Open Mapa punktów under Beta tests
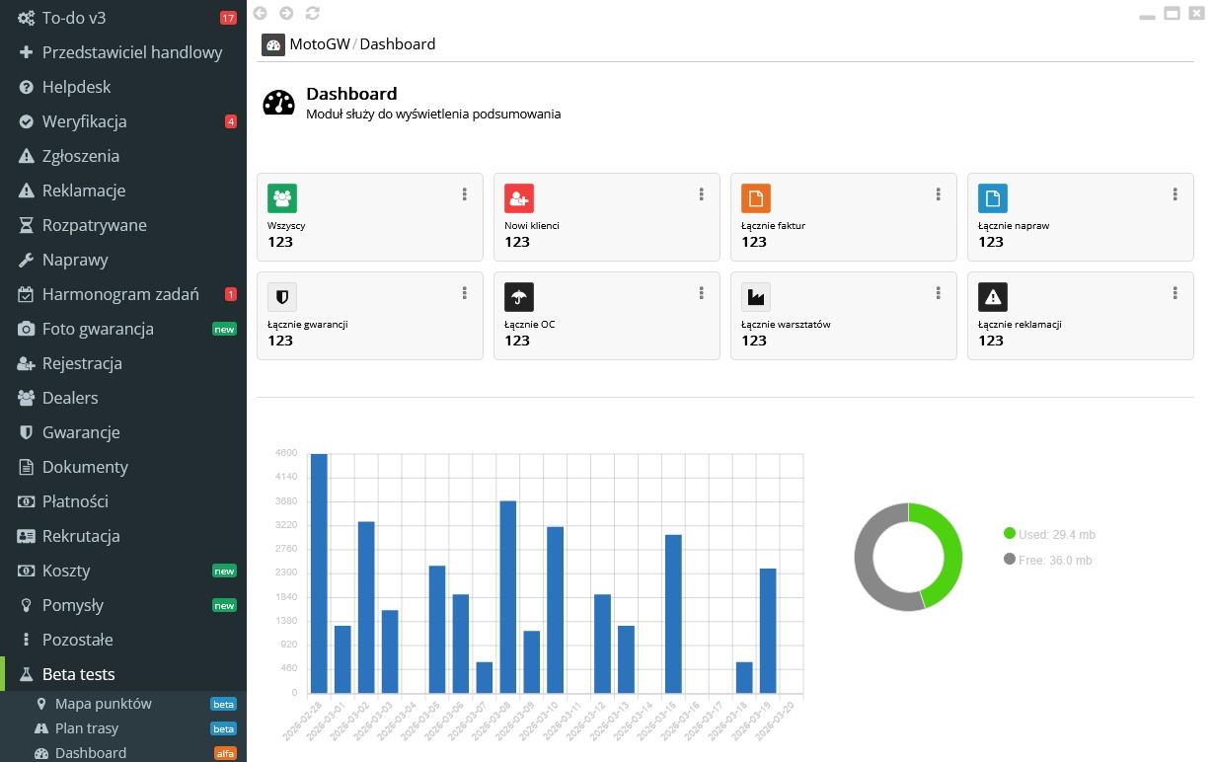This screenshot has width=1213, height=762. (x=103, y=704)
